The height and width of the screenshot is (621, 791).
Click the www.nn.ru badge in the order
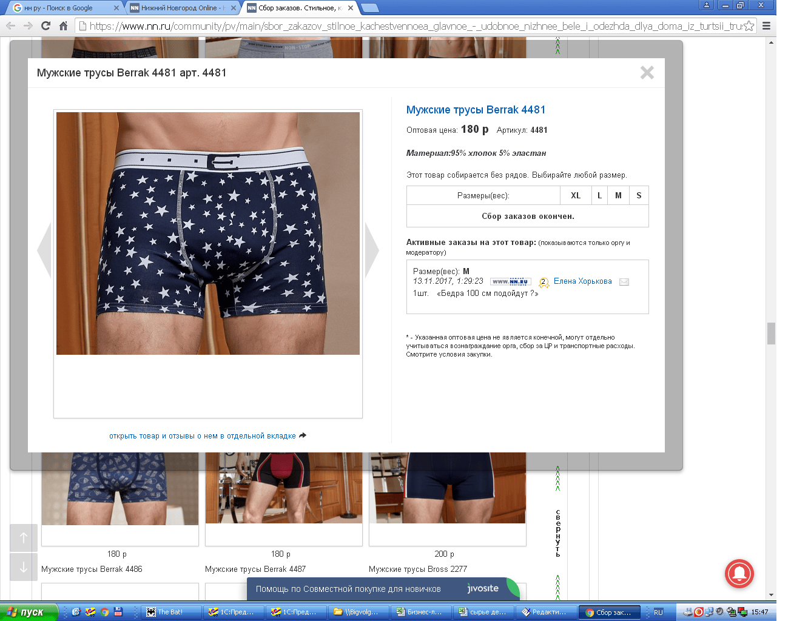511,281
